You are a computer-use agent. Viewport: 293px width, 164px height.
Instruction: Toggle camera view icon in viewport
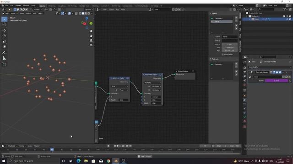91,41
